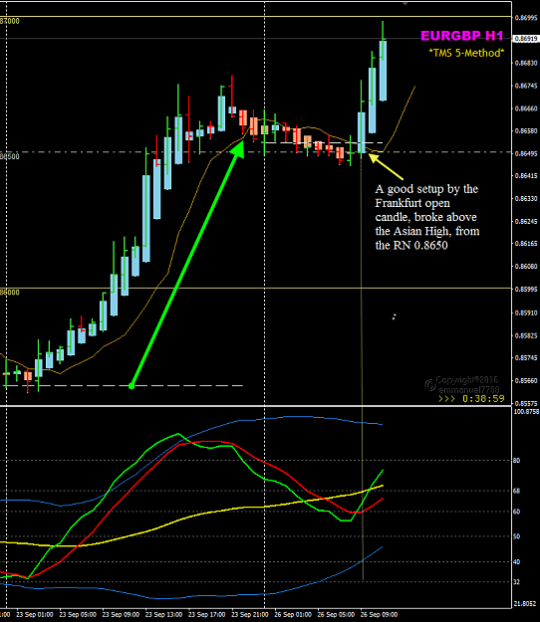
Task: Click the 87000 round number line label
Action: pyautogui.click(x=10, y=21)
